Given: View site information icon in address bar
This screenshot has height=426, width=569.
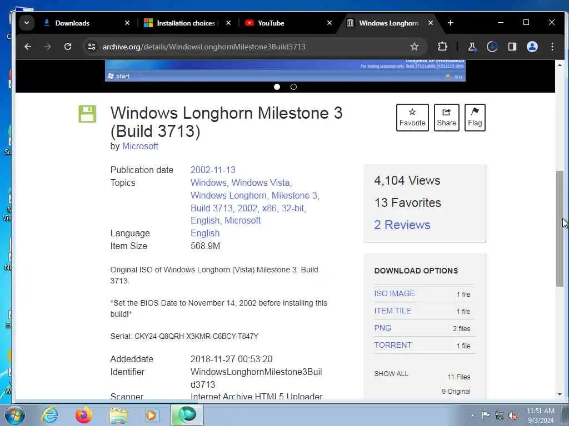Looking at the screenshot, I should click(x=92, y=47).
